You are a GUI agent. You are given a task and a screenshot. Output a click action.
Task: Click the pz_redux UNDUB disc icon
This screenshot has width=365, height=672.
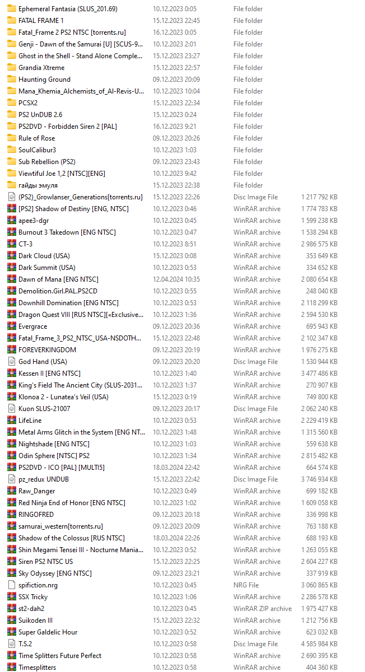pos(12,479)
